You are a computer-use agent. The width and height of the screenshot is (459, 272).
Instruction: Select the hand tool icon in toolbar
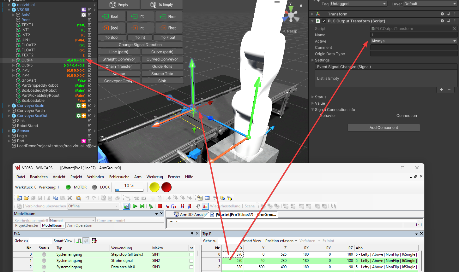pyautogui.click(x=198, y=206)
